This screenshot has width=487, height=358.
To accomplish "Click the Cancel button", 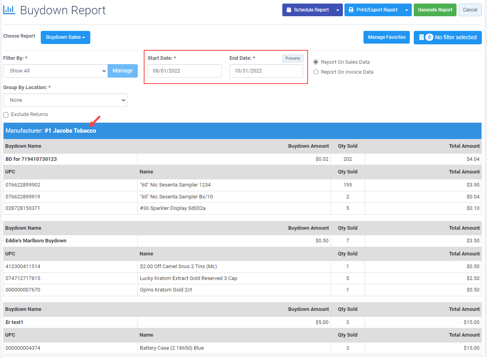I will tap(470, 10).
